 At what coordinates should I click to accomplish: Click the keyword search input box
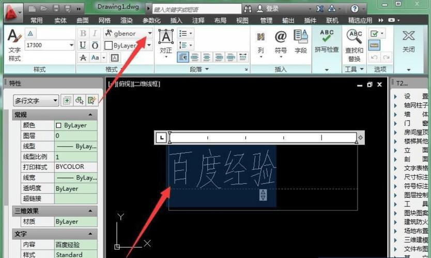[x=196, y=9]
